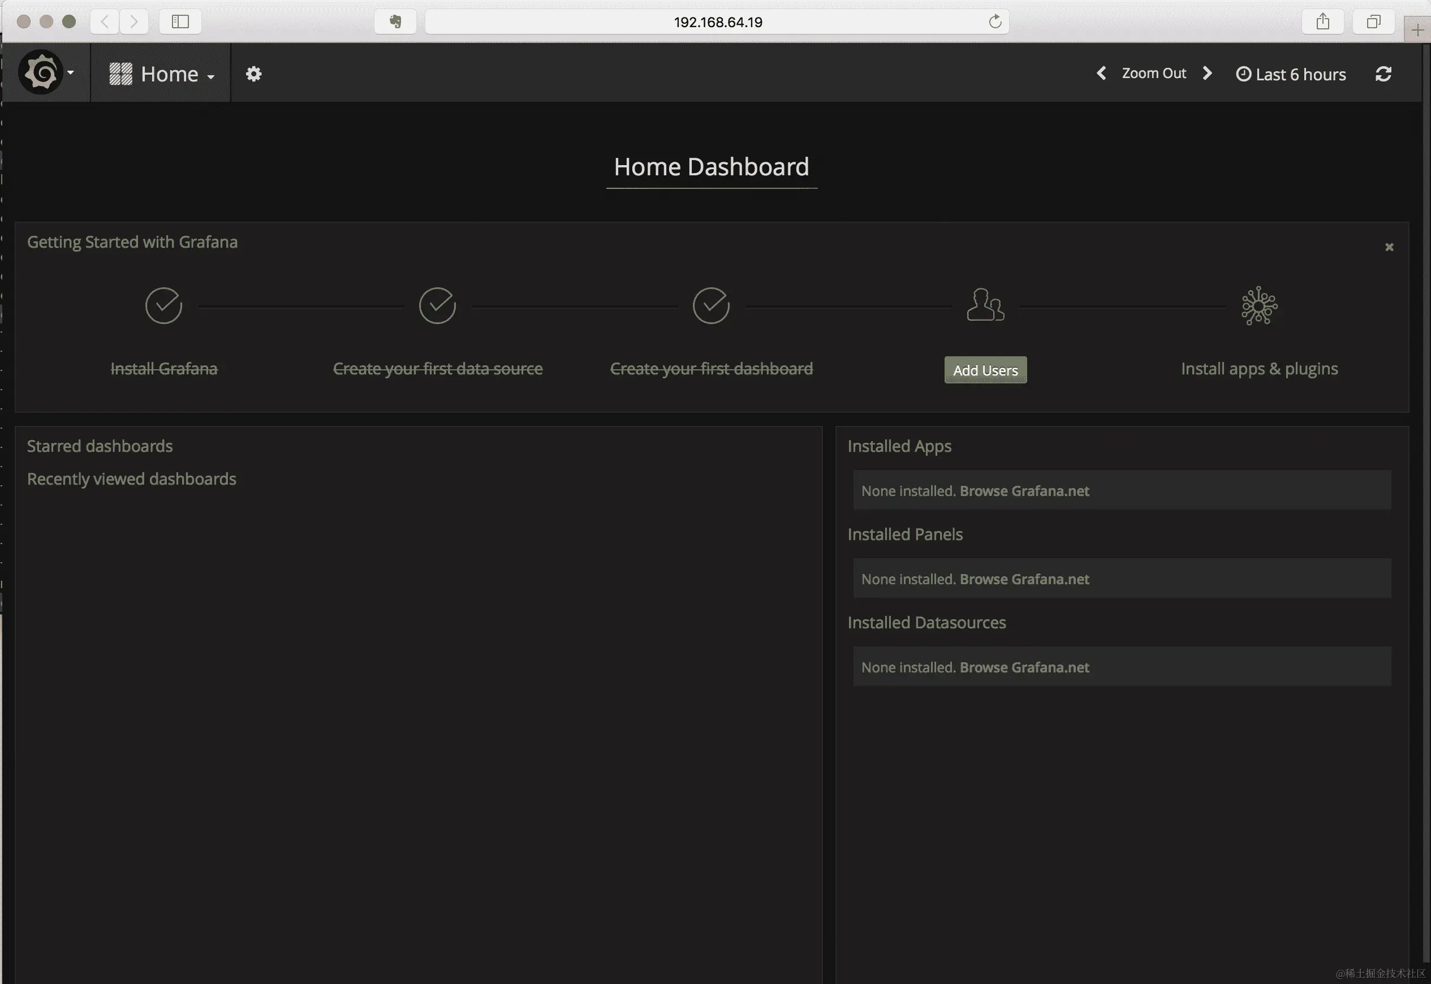Click the first data source checkmark circle
1431x984 pixels.
[437, 305]
